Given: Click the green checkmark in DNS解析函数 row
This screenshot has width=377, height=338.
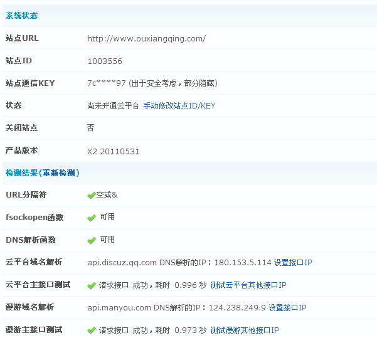Looking at the screenshot, I should pyautogui.click(x=92, y=240).
